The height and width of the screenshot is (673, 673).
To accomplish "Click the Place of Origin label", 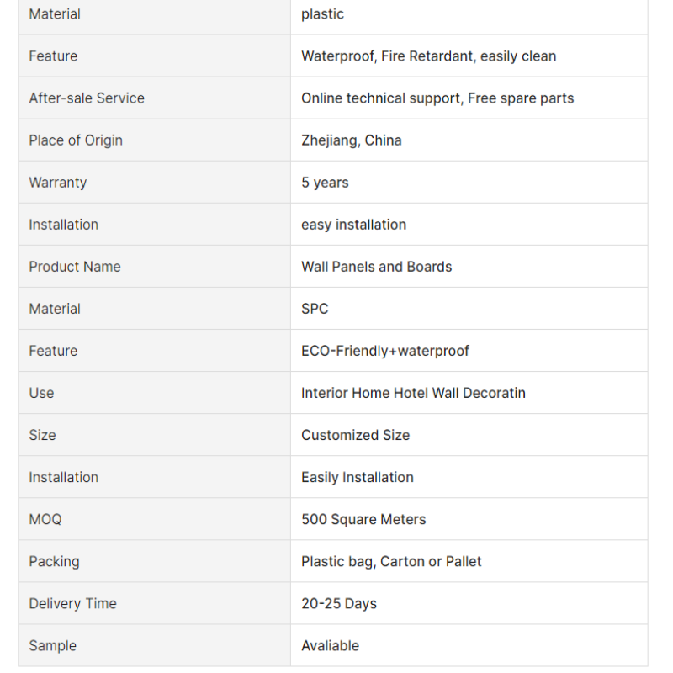I will pyautogui.click(x=76, y=140).
